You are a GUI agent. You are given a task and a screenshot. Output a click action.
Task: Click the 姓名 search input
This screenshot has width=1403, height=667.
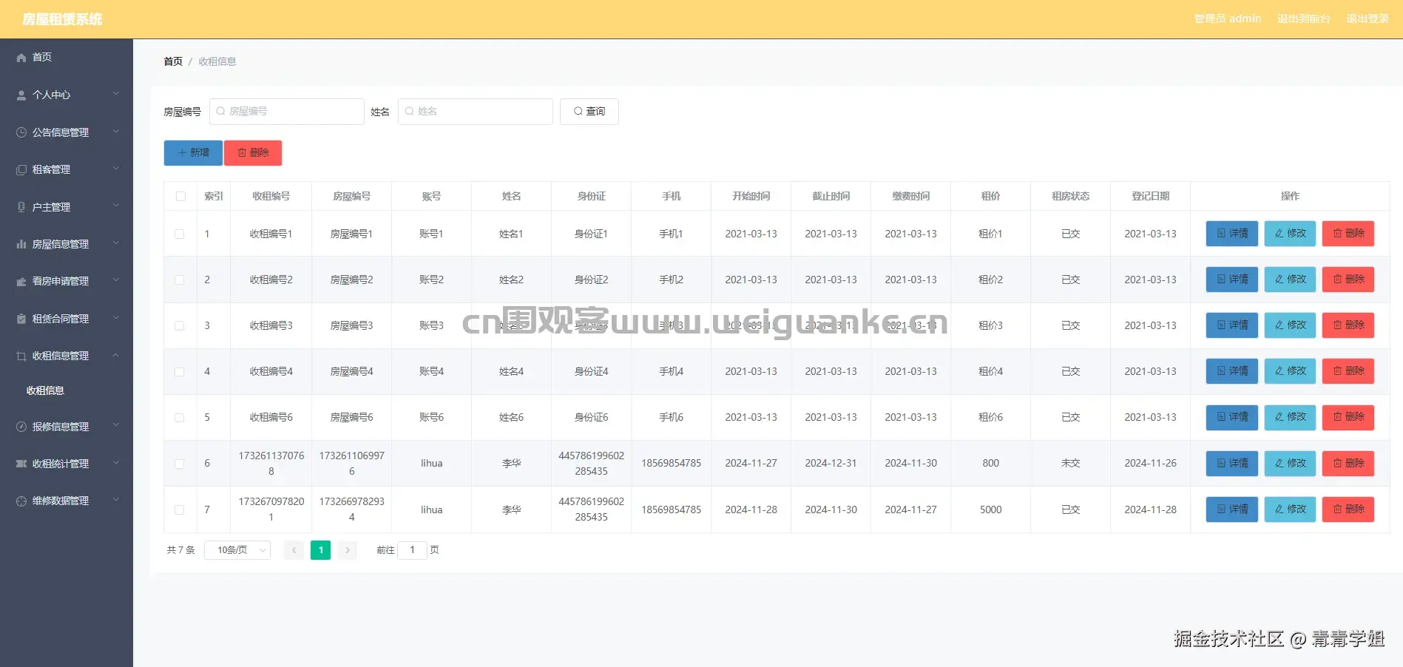click(476, 112)
